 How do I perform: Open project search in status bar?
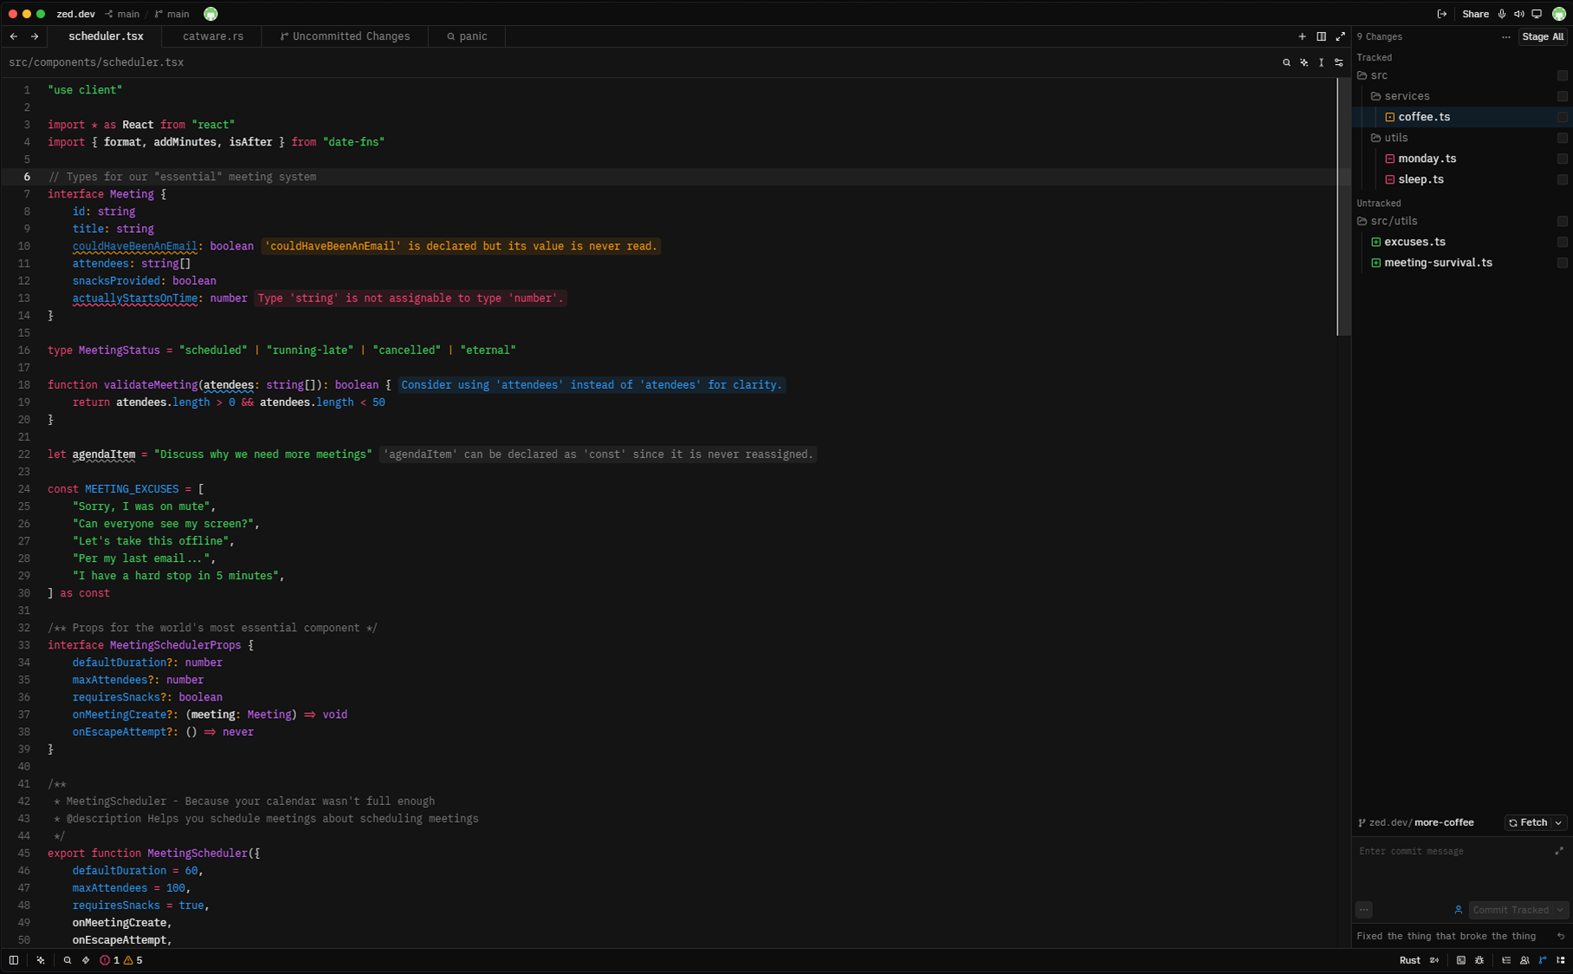tap(68, 960)
